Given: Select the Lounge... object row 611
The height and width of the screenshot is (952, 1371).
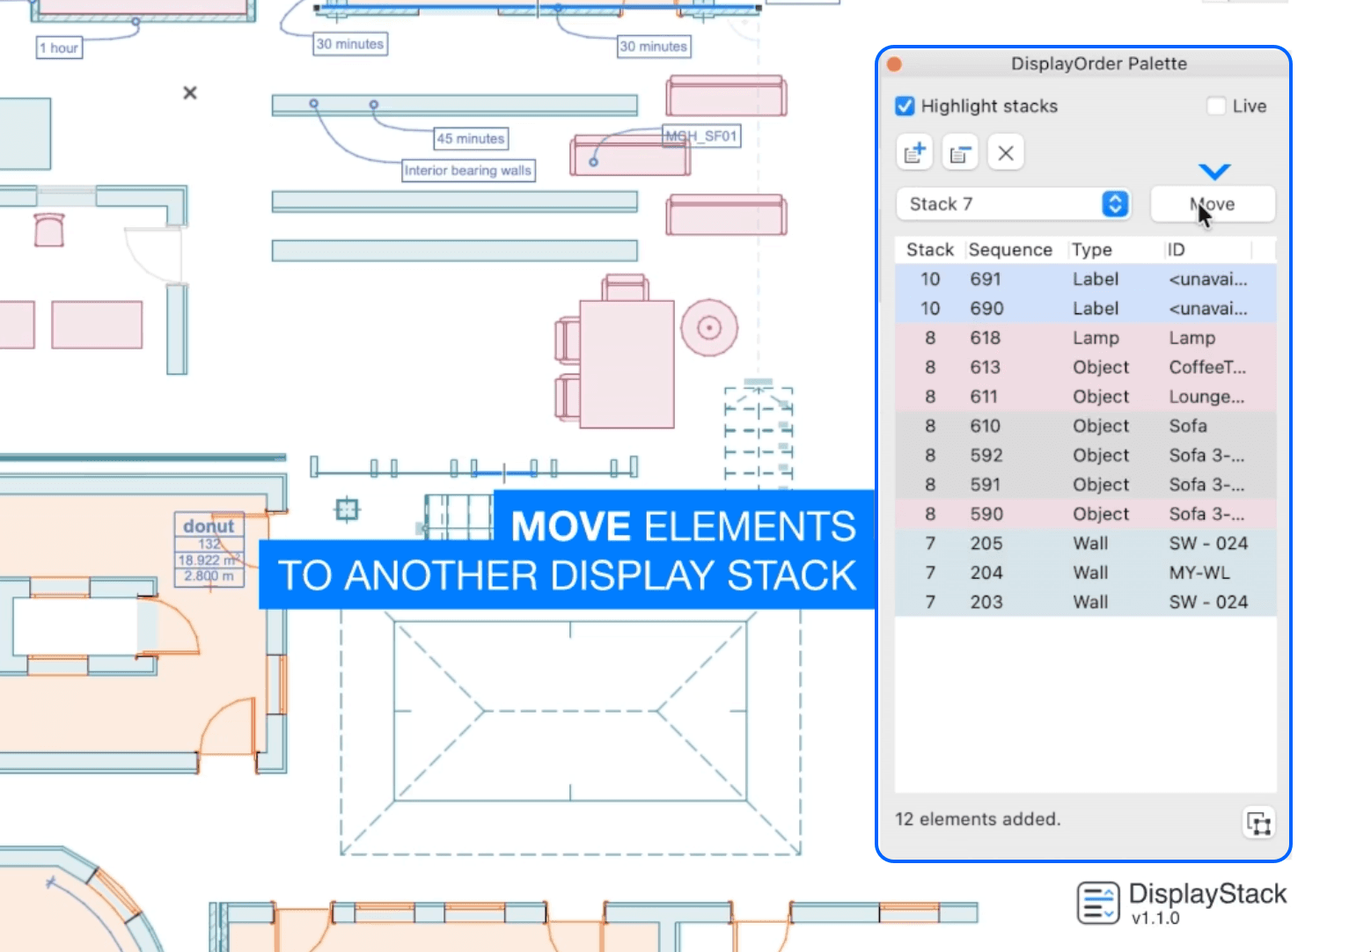Looking at the screenshot, I should pos(1086,397).
